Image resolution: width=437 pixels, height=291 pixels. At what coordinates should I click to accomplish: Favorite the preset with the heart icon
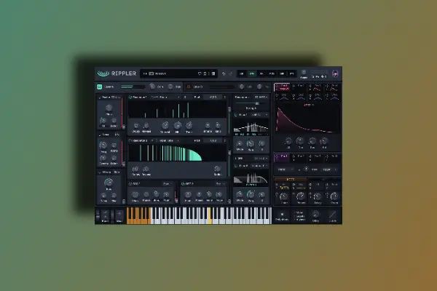(200, 73)
